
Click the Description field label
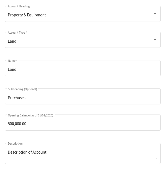15,143
